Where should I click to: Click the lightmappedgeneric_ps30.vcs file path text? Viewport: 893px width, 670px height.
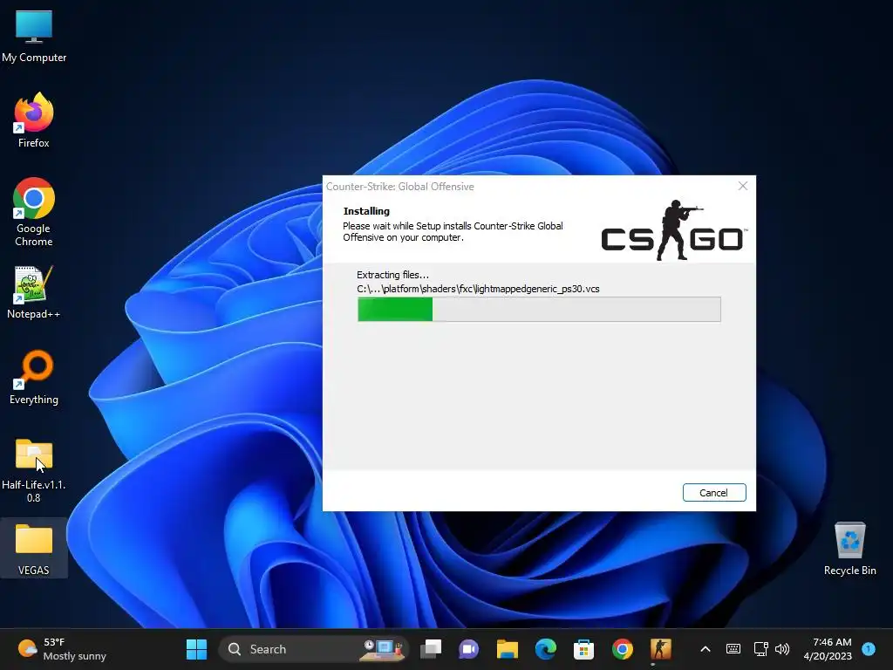478,289
